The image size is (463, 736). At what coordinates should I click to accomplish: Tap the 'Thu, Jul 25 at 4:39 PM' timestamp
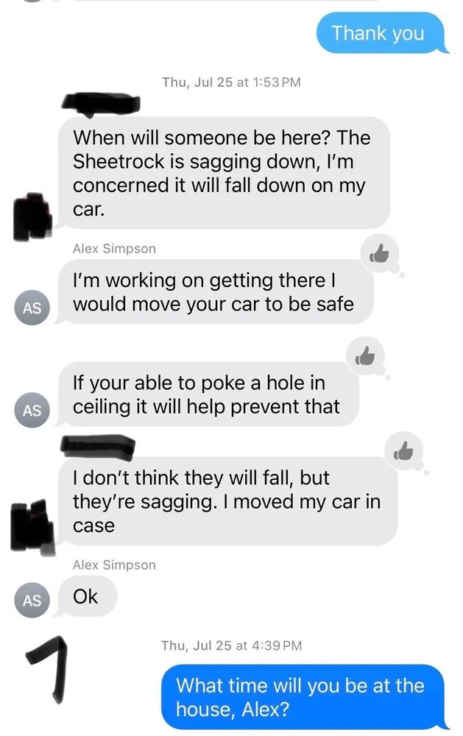[x=231, y=645]
